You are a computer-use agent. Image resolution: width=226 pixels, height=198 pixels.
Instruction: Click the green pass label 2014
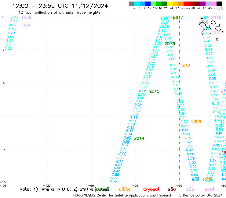139,138
